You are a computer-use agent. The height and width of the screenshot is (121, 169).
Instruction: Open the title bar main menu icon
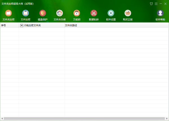pyautogui.click(x=156, y=4)
